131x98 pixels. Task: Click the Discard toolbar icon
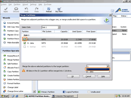pos(16,9)
